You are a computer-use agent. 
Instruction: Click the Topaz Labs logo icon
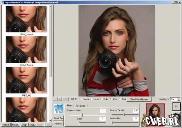[58, 109]
